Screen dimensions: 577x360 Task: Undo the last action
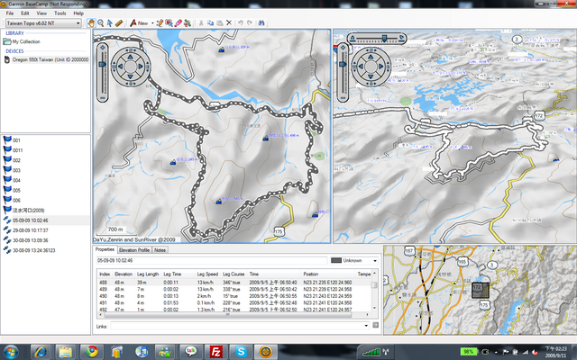tap(241, 23)
